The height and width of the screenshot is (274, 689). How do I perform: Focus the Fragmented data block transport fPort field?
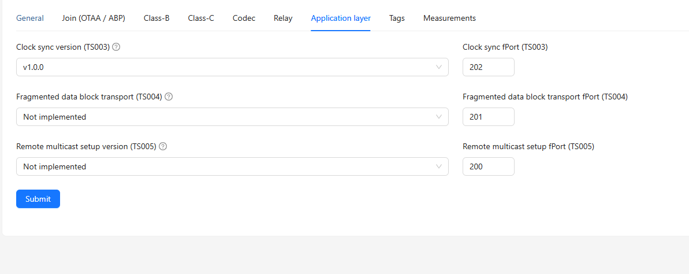pos(488,117)
